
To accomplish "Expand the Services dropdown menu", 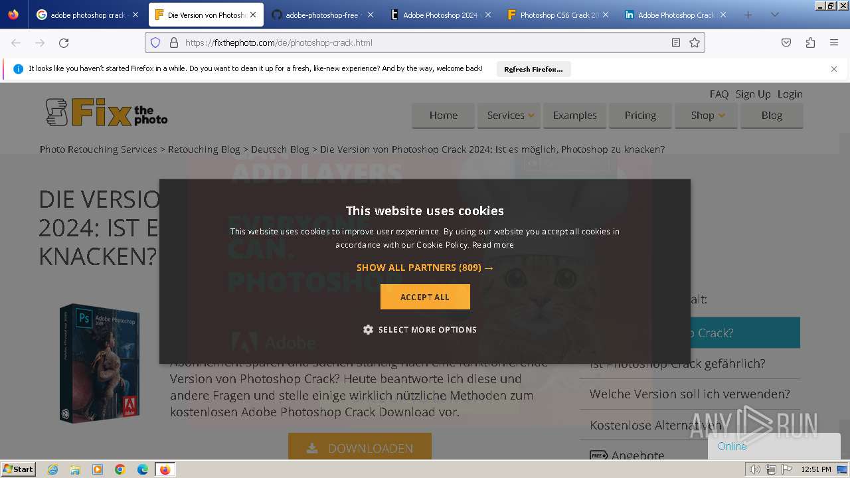I will pos(509,116).
